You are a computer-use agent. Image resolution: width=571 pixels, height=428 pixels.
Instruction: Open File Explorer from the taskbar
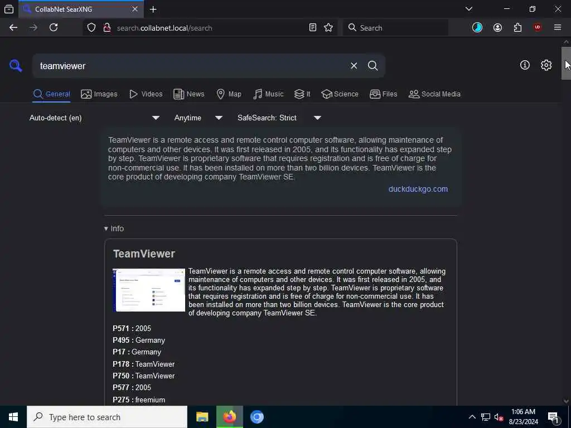click(x=202, y=417)
